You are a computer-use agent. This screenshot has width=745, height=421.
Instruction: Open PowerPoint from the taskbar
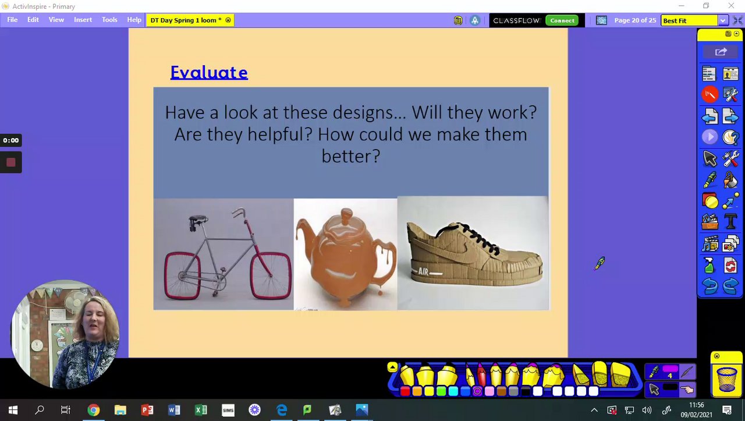pyautogui.click(x=147, y=410)
